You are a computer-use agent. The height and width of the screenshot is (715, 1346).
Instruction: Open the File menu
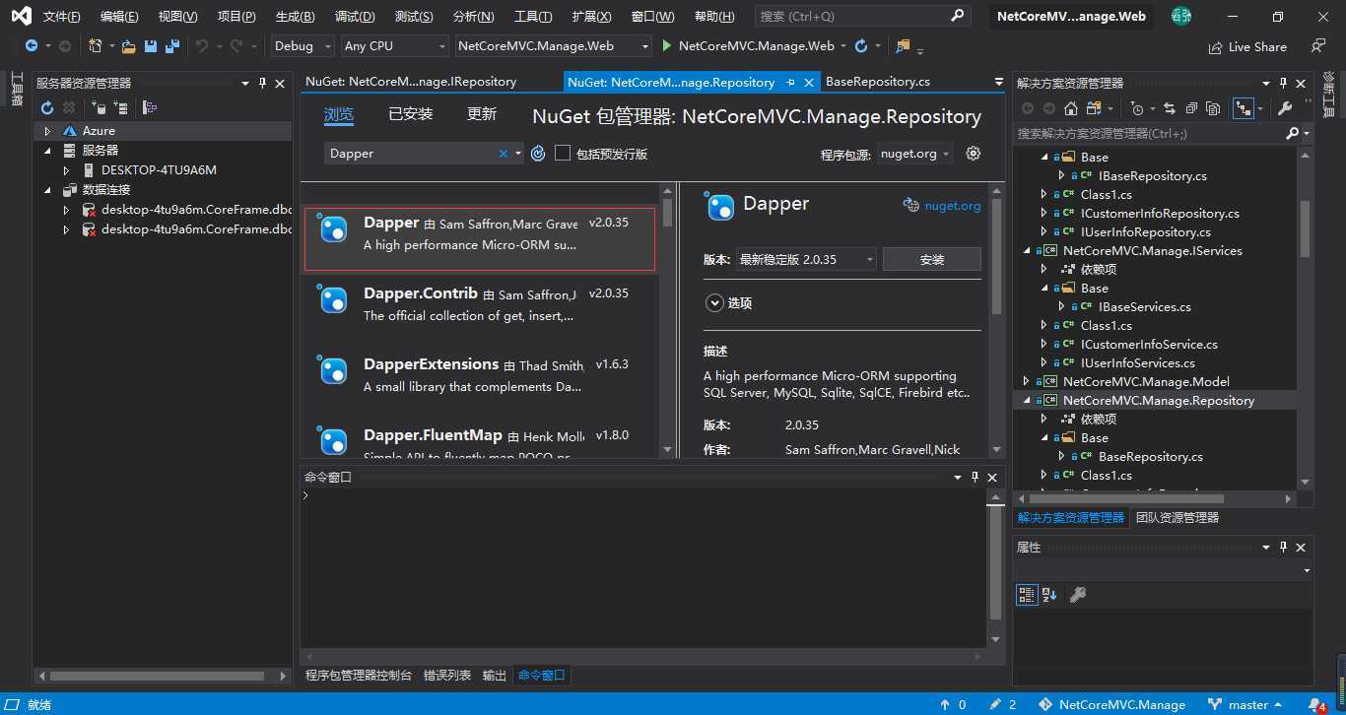tap(61, 17)
